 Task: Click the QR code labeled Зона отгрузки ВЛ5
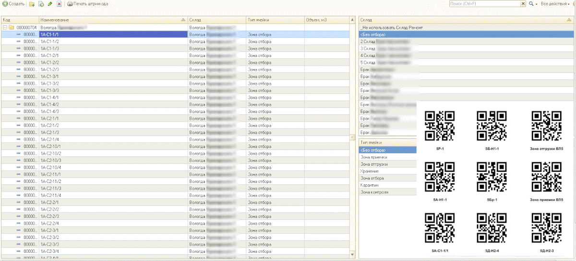[x=547, y=126]
